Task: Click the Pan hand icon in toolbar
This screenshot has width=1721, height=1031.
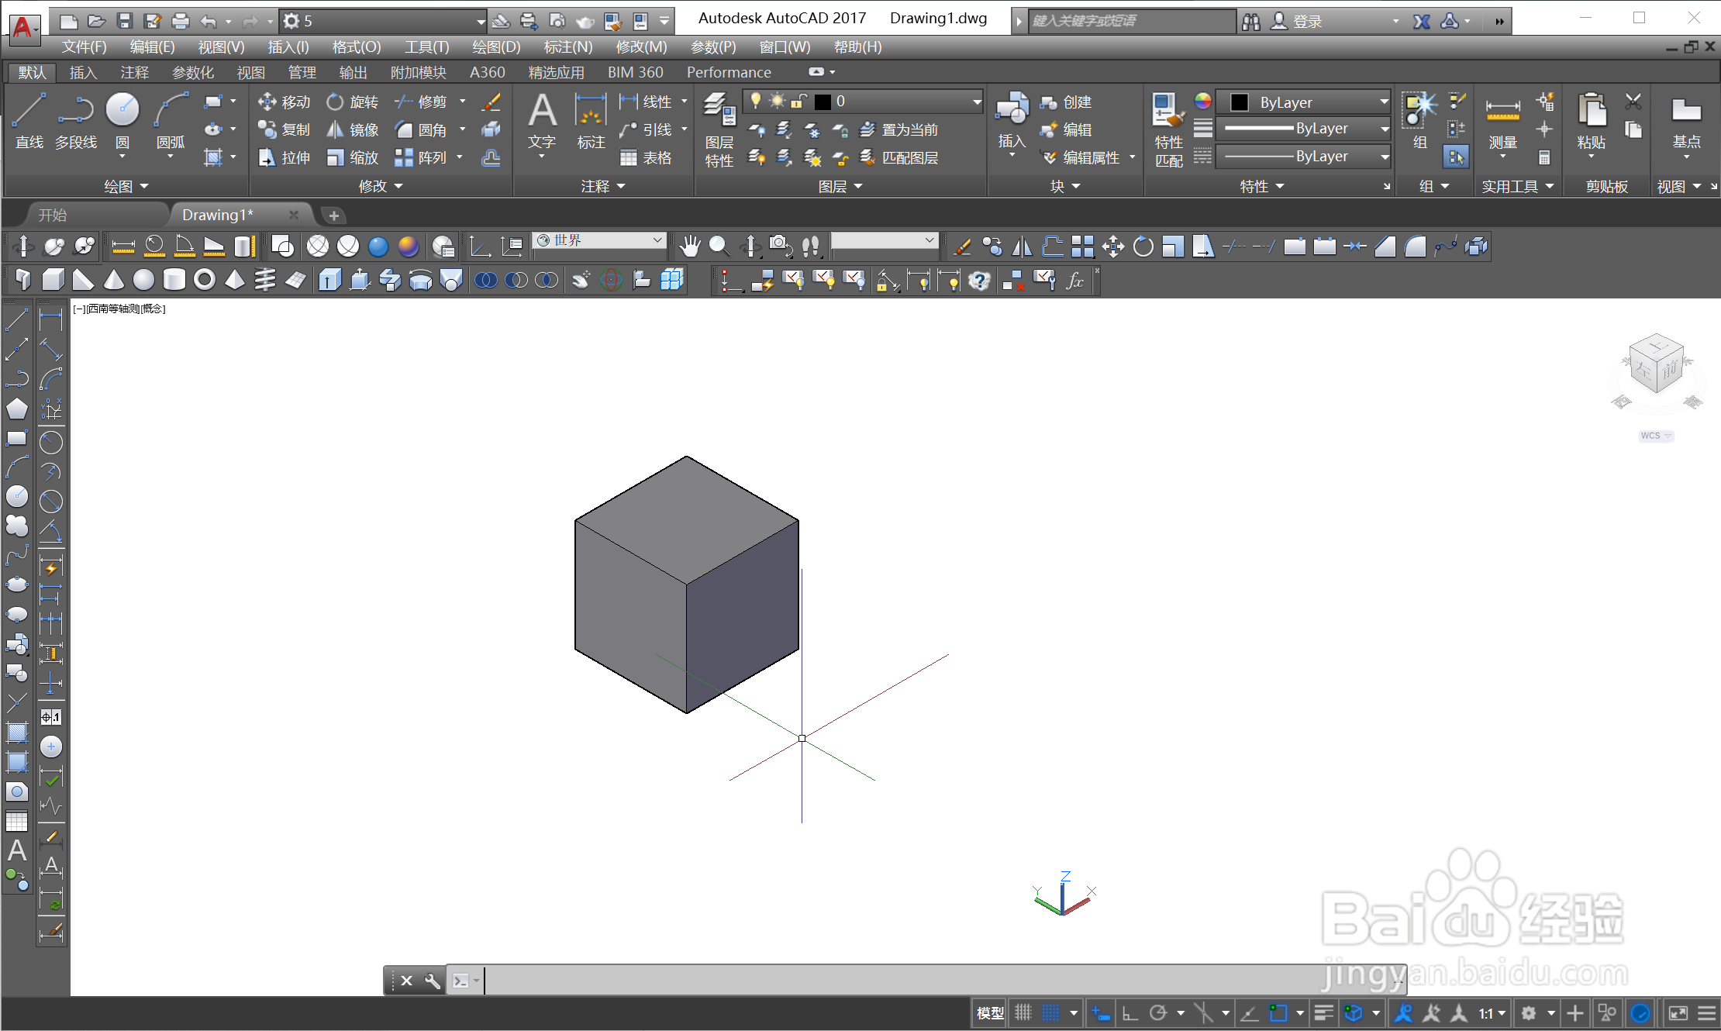Action: [x=689, y=247]
